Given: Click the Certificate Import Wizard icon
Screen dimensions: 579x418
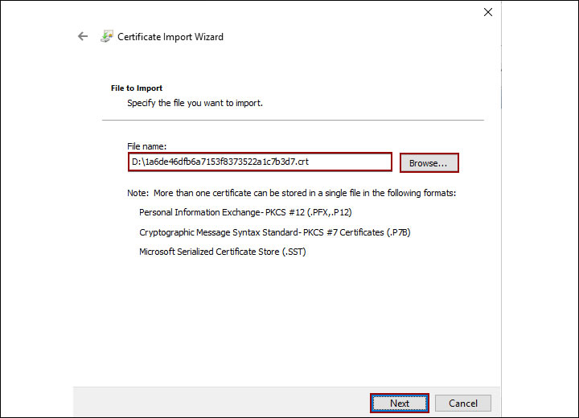Looking at the screenshot, I should 106,36.
